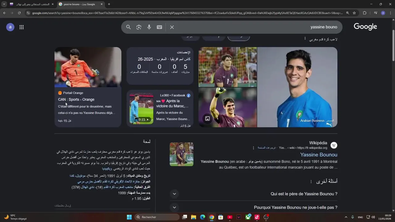
Task: Click the send feedback 'إرسال ملاحظات' link
Action: 63,205
